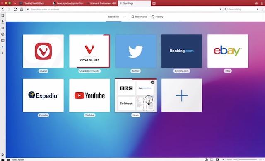Open Settings via the gear icon
265x161 pixels.
[x=3, y=154]
